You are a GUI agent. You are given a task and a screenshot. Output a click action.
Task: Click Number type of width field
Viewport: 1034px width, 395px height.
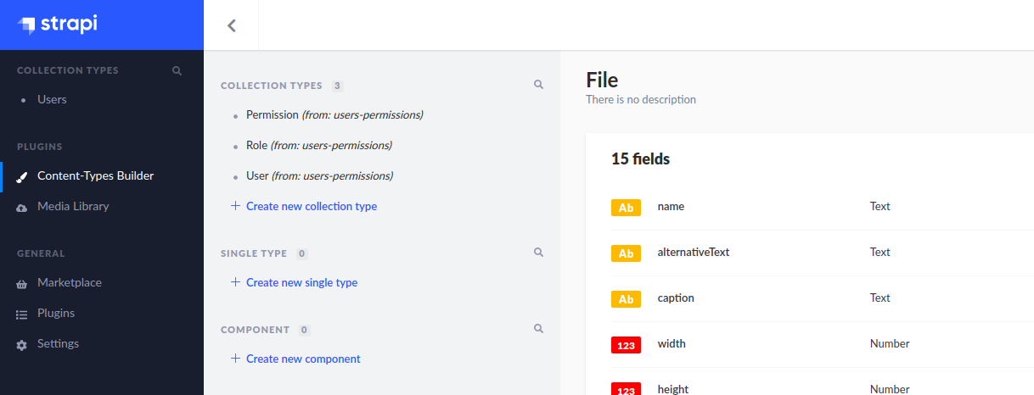[x=890, y=343]
